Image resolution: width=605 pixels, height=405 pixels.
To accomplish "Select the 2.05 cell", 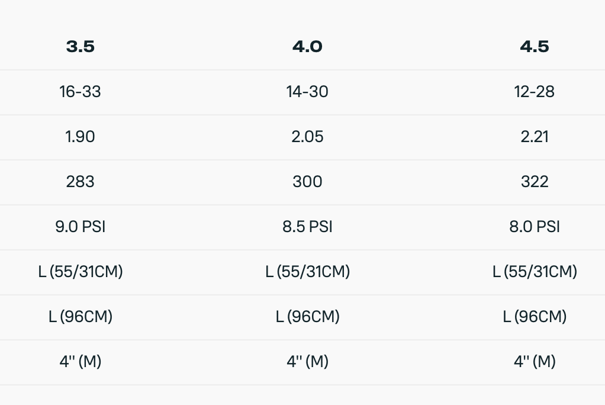I will tap(307, 137).
